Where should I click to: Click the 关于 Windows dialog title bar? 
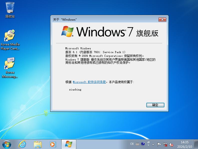(105, 19)
